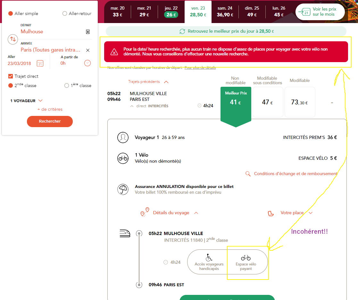Click the train icon next to 05h22 departure
The image size is (358, 300).
pos(125,233)
